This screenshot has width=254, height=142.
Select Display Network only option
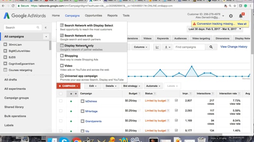tap(92, 47)
